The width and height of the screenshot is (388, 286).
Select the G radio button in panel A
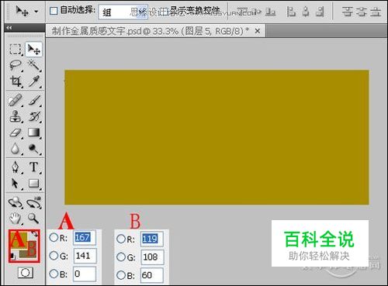point(54,256)
